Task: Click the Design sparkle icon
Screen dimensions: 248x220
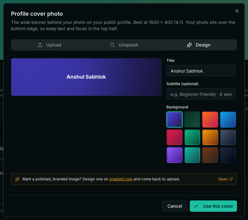Action: (189, 45)
